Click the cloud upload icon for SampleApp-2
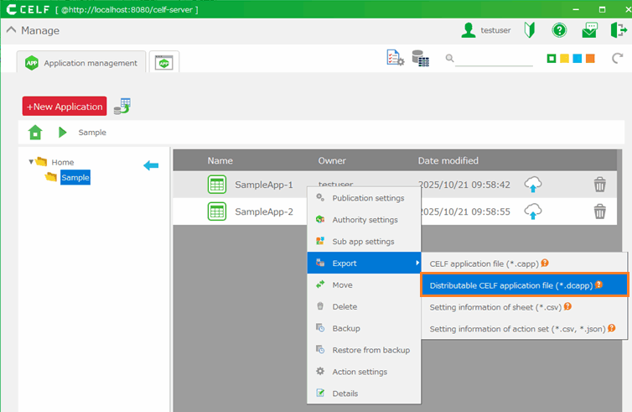This screenshot has width=632, height=412. 533,211
